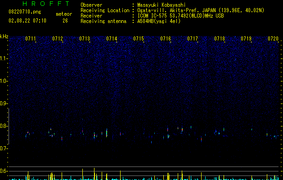Select the filename 08220710.png
The width and height of the screenshot is (283, 180).
pyautogui.click(x=25, y=12)
